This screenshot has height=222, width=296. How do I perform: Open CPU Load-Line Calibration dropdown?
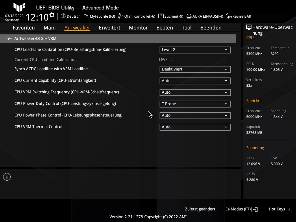pyautogui.click(x=195, y=50)
